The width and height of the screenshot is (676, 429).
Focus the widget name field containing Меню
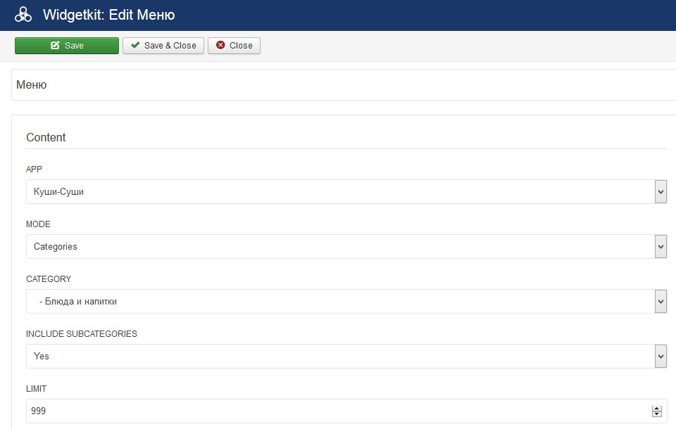[338, 85]
